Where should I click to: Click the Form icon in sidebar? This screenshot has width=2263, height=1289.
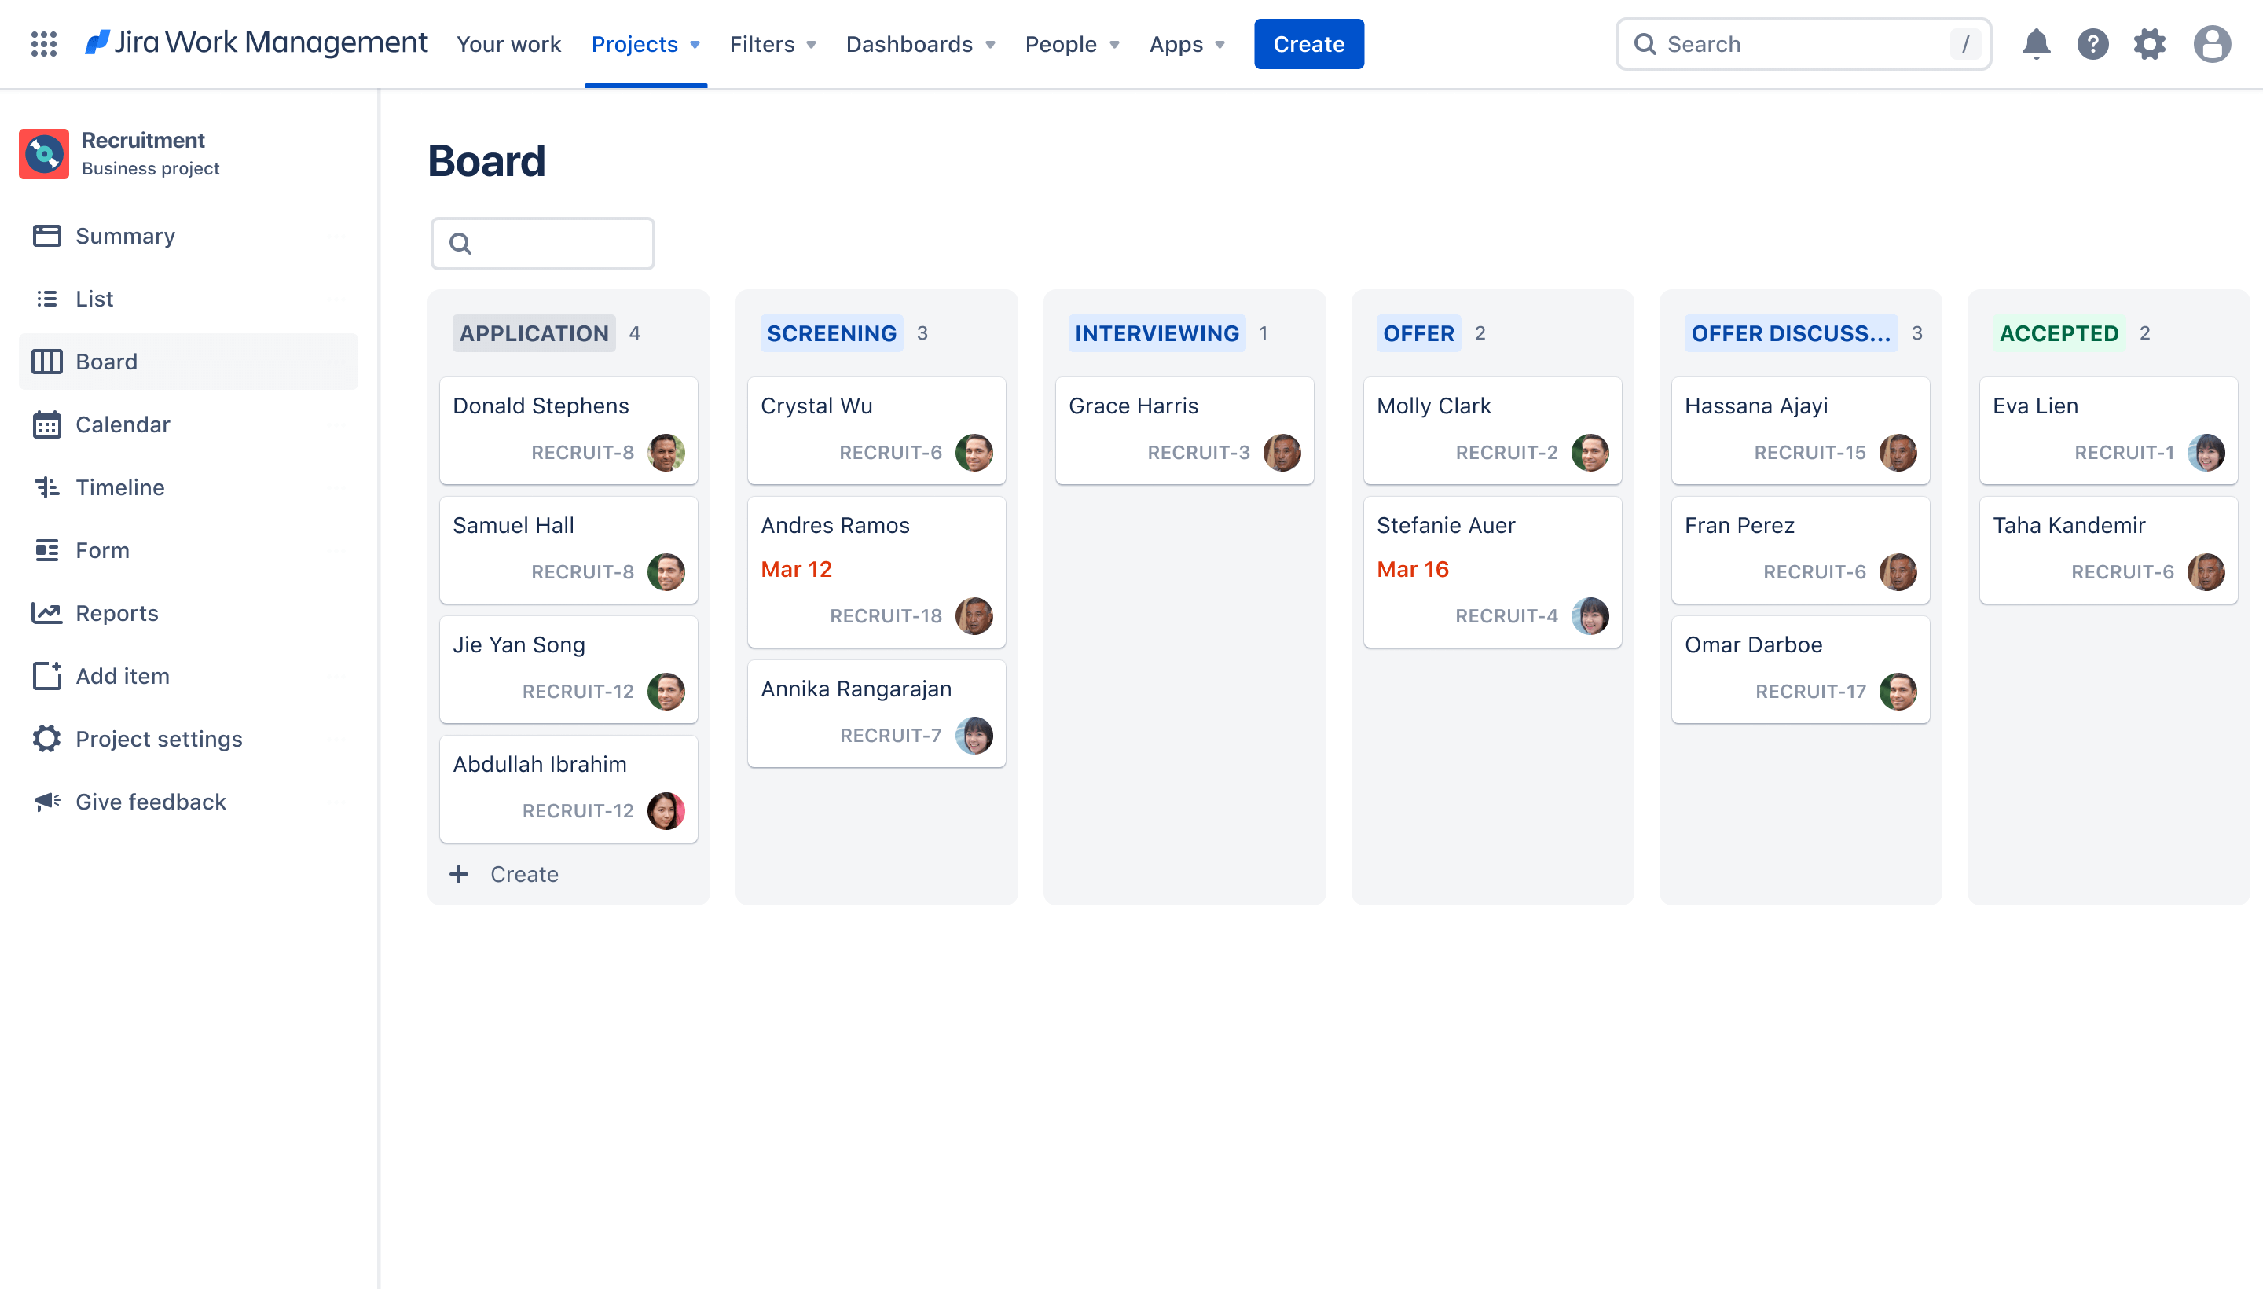[46, 549]
